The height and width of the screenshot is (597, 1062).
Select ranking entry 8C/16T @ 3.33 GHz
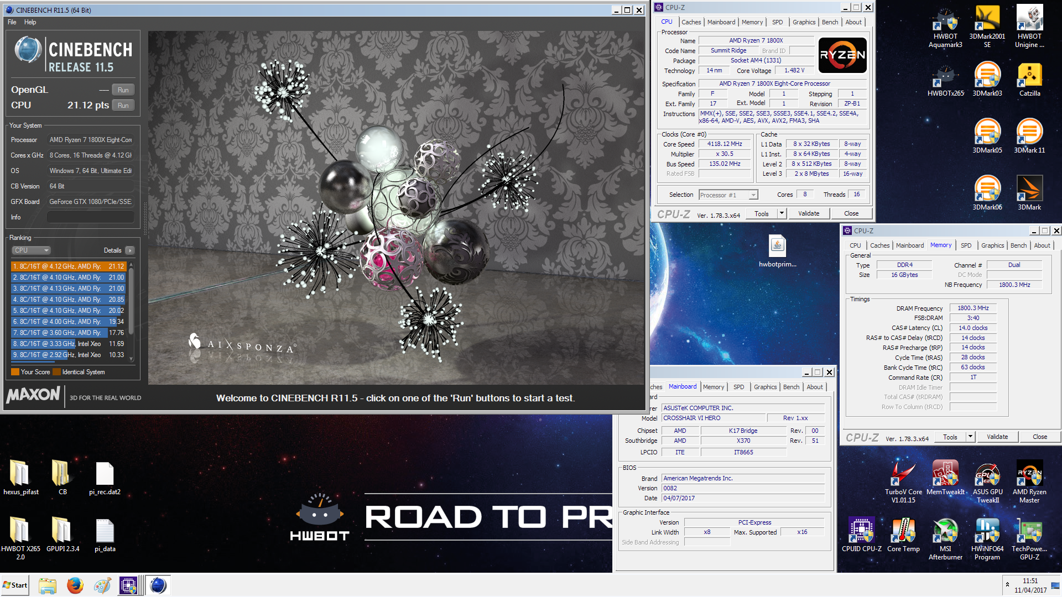69,344
